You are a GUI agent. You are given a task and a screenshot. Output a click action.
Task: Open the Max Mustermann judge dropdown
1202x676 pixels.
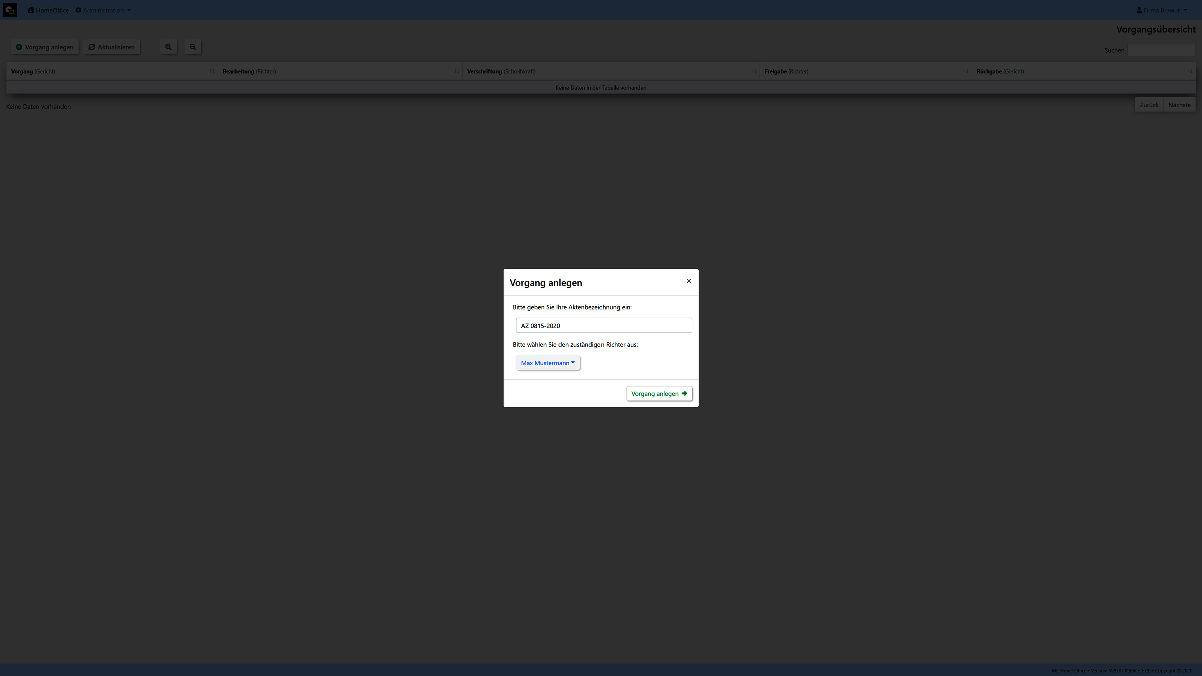[548, 363]
